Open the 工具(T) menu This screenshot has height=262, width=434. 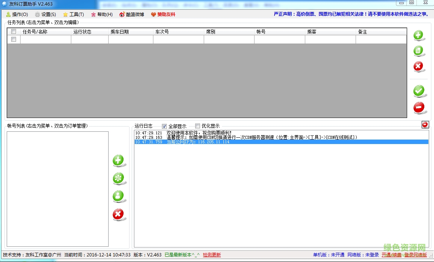(x=74, y=14)
